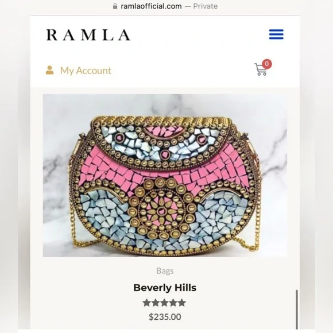The image size is (333, 333).
Task: Click the My Account person icon
Action: tap(50, 70)
